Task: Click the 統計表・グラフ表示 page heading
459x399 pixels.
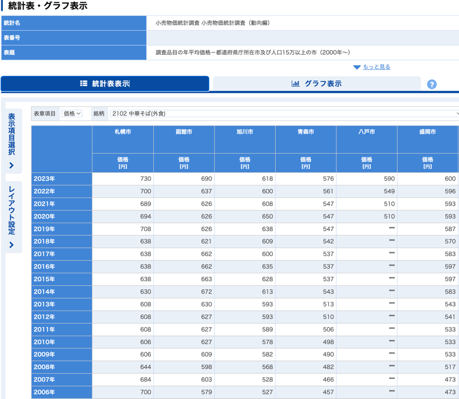Action: pos(48,6)
